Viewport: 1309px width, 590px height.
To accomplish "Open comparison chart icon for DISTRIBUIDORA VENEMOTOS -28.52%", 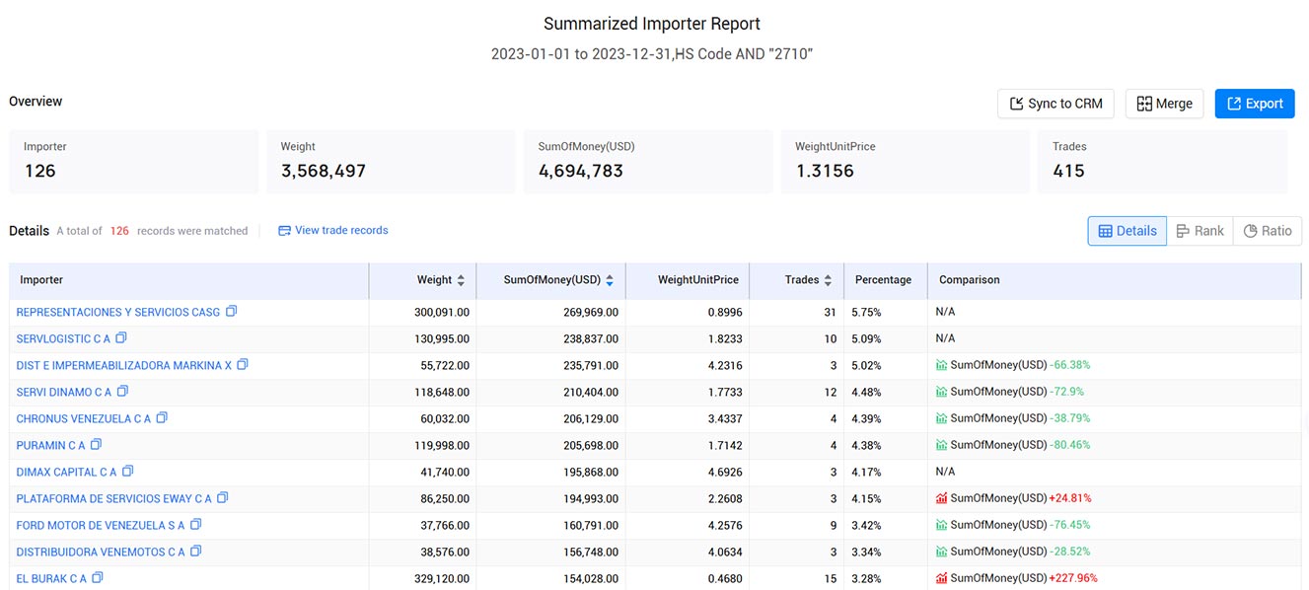I will (x=942, y=552).
